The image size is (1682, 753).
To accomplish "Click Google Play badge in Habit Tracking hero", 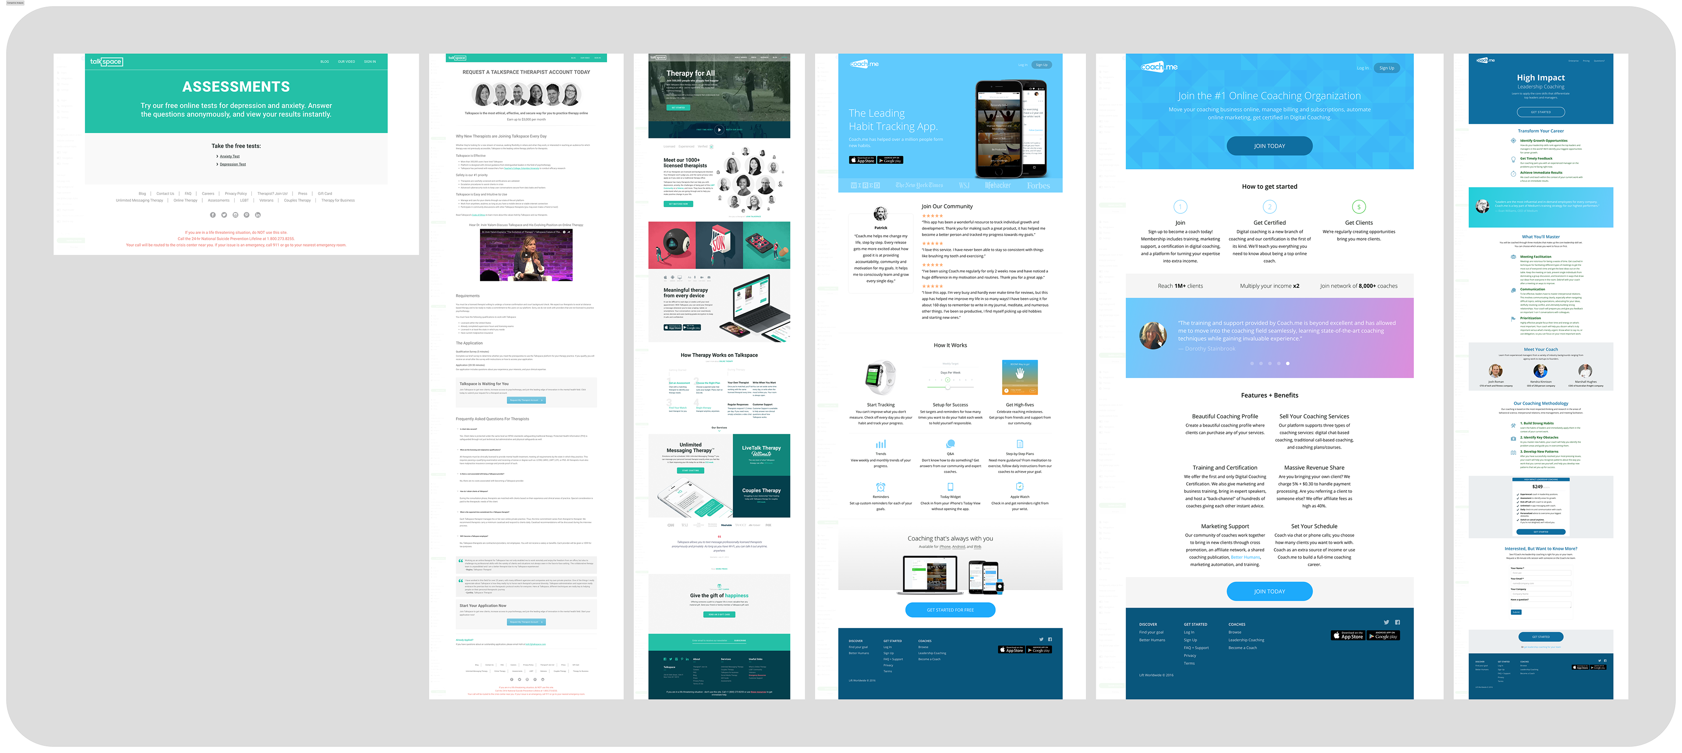I will point(890,160).
